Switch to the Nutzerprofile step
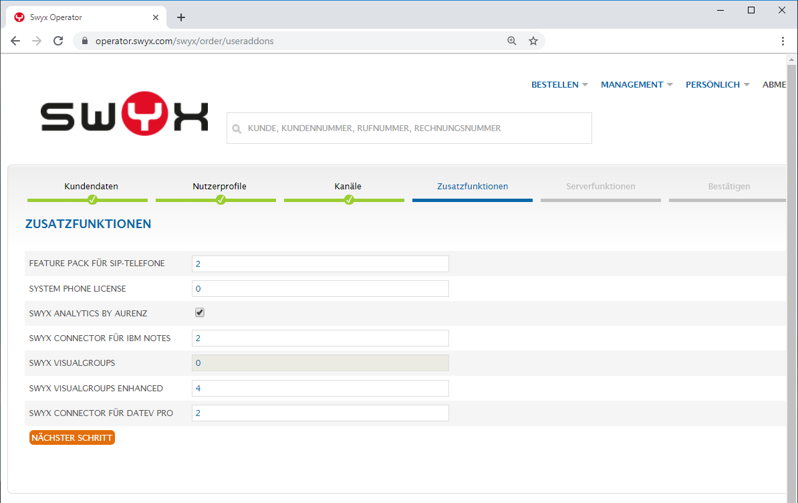 click(x=219, y=187)
